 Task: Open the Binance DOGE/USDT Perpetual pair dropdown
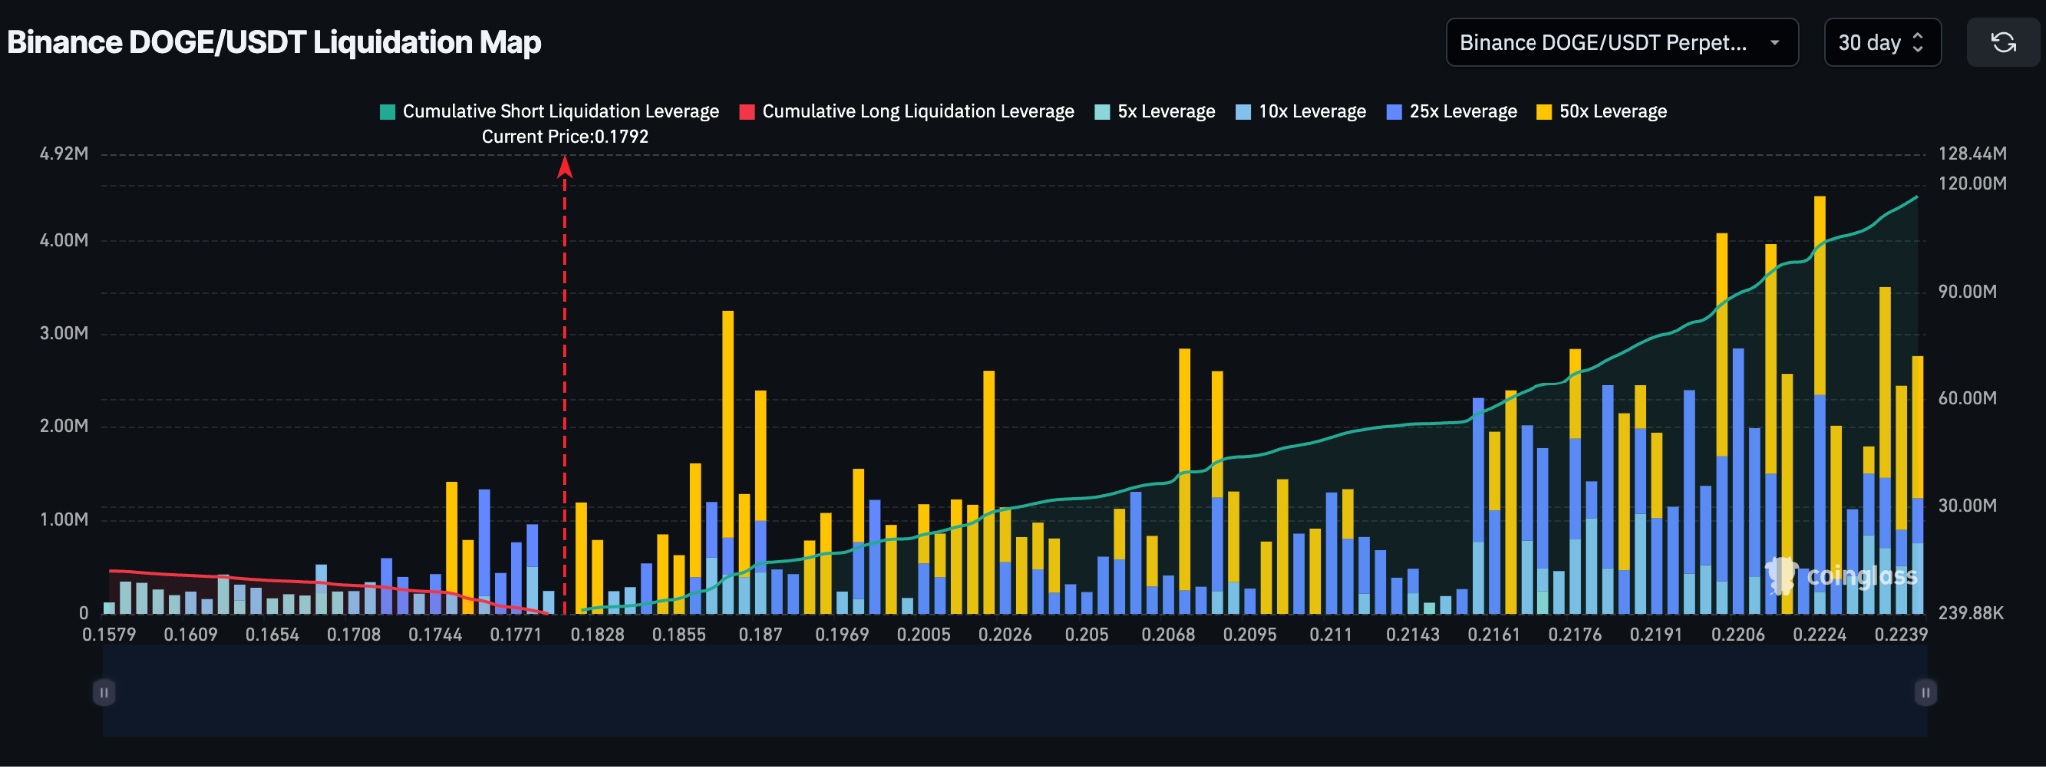click(1602, 42)
